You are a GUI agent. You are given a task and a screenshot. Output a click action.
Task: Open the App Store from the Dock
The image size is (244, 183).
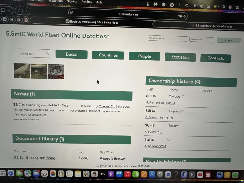pos(152,174)
